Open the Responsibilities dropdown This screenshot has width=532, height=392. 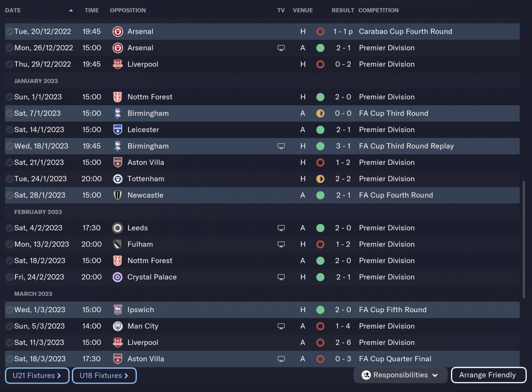click(400, 375)
